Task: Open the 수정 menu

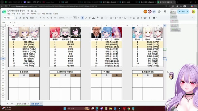Action: click(14, 14)
